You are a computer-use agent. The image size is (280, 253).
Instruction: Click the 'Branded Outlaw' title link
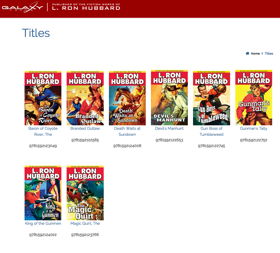tap(85, 128)
